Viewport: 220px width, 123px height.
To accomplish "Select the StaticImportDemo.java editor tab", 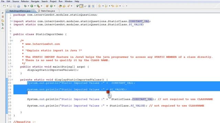I will (x=20, y=11).
